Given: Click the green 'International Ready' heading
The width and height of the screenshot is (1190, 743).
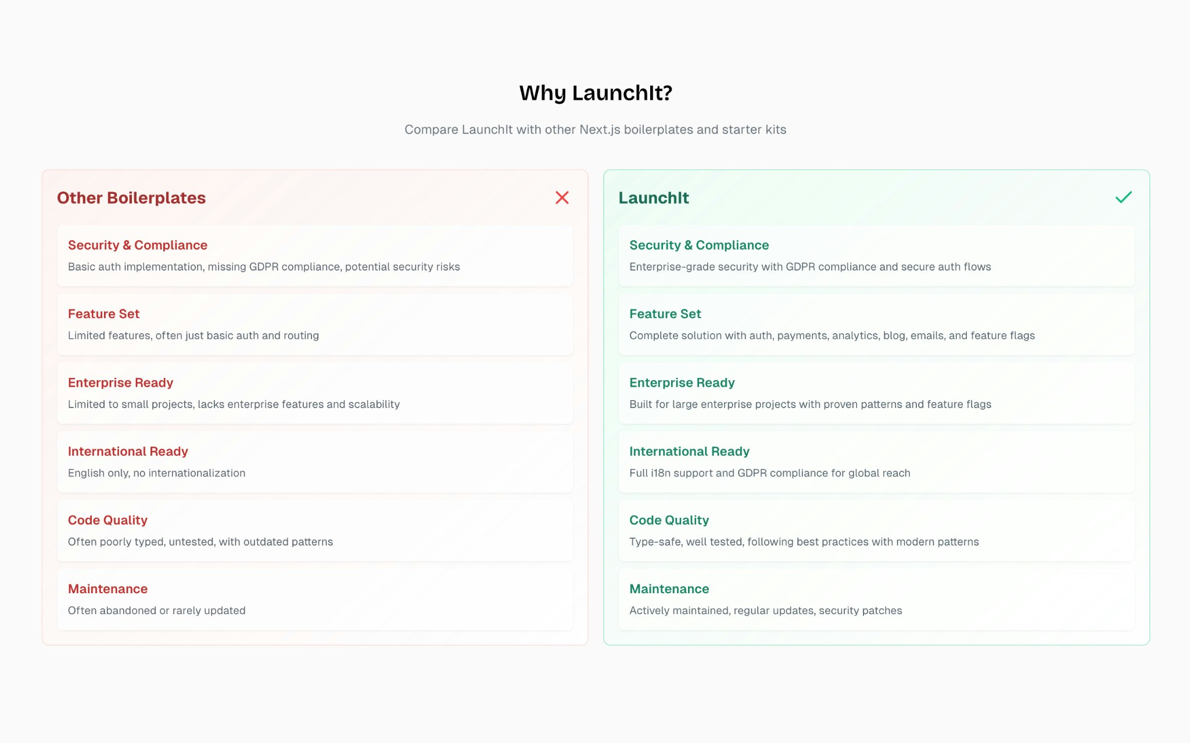Looking at the screenshot, I should coord(689,452).
